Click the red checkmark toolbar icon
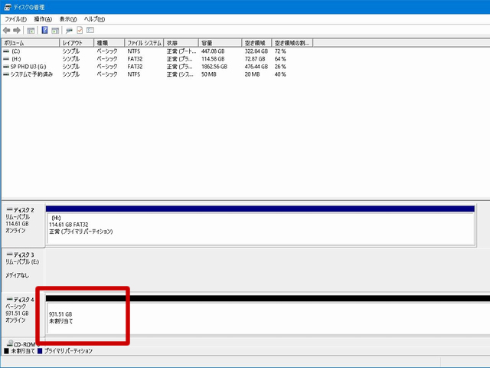 tap(80, 30)
